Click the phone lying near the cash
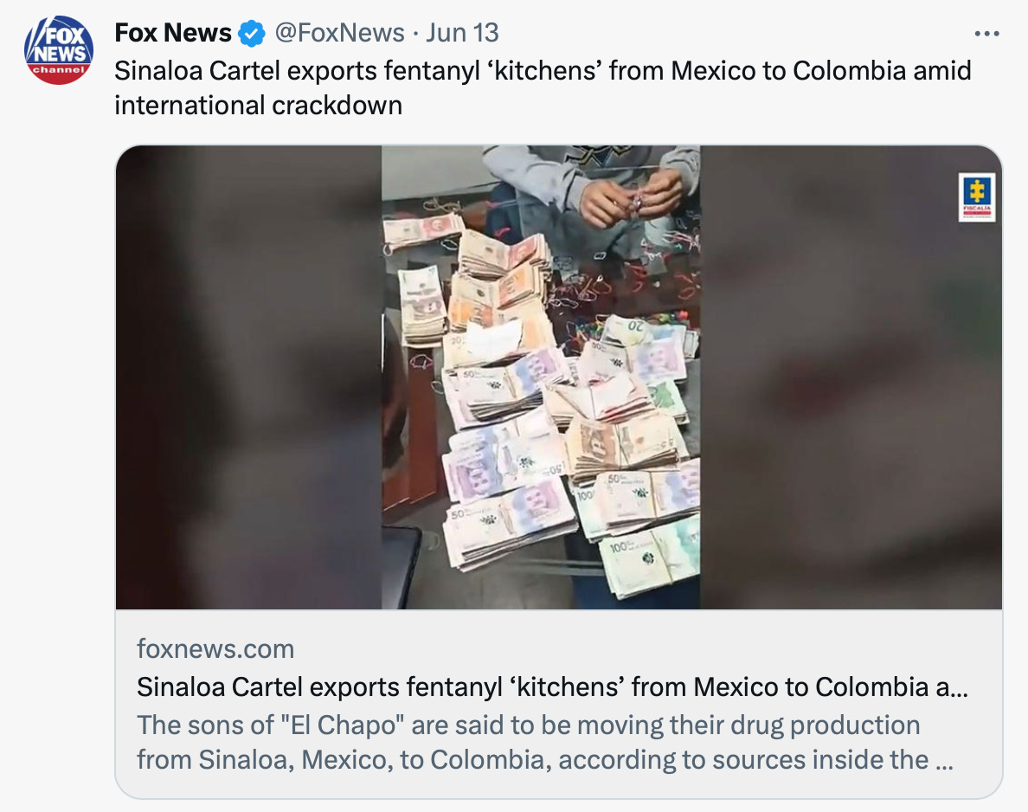Image resolution: width=1028 pixels, height=812 pixels. click(x=402, y=567)
